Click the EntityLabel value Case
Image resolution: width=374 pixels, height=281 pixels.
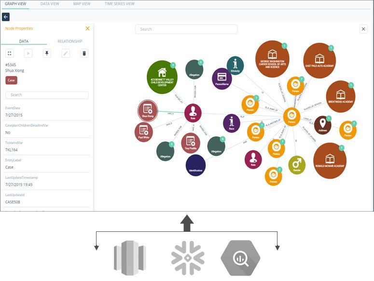(x=9, y=167)
